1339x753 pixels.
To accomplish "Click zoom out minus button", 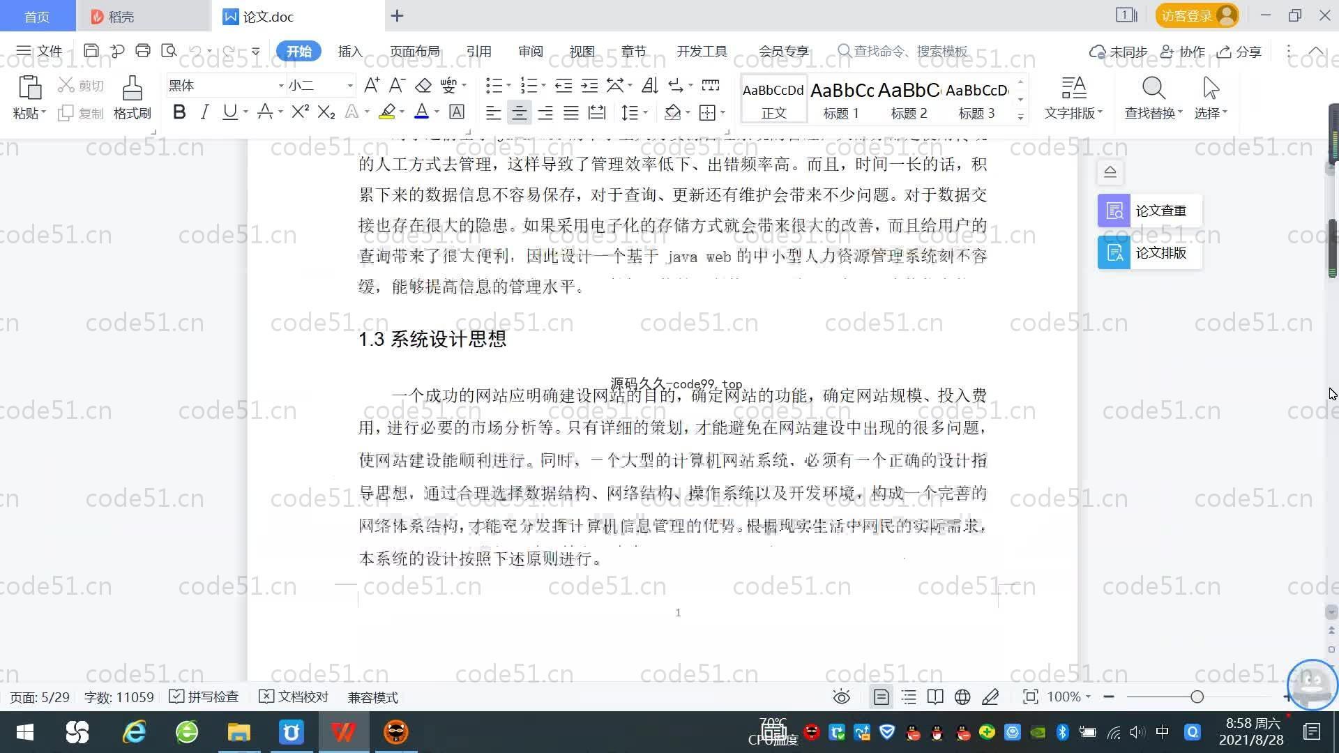I will tap(1109, 697).
